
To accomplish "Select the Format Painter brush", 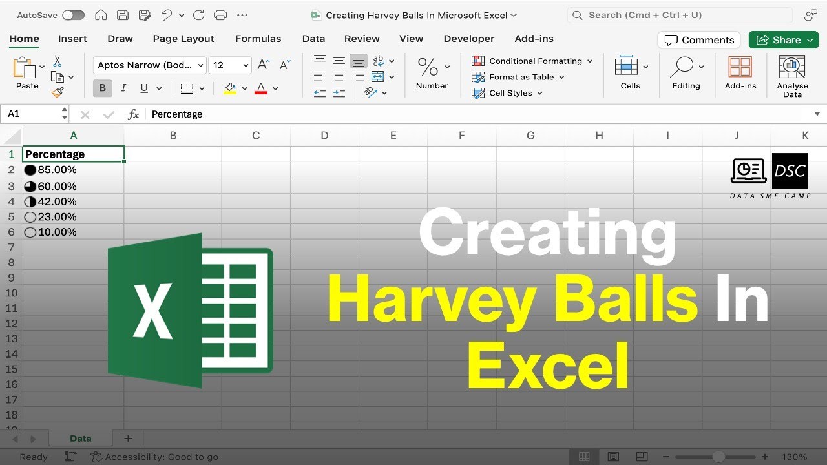I will (58, 92).
